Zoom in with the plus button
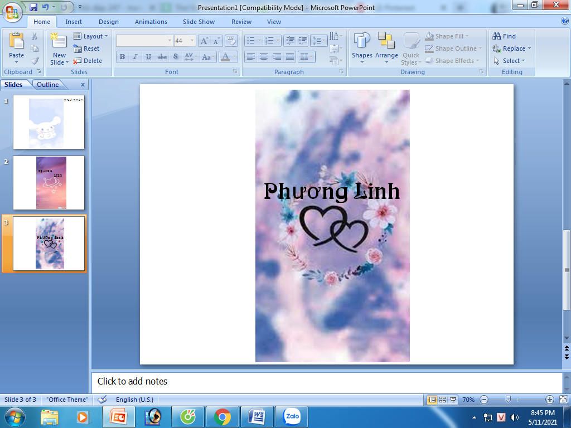The height and width of the screenshot is (428, 571). pos(549,400)
